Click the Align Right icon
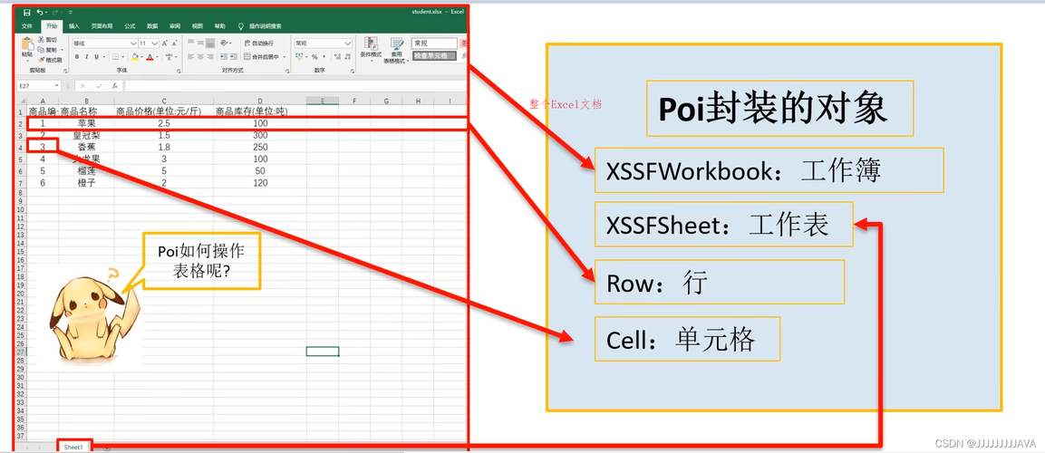The image size is (1045, 453). tap(210, 56)
